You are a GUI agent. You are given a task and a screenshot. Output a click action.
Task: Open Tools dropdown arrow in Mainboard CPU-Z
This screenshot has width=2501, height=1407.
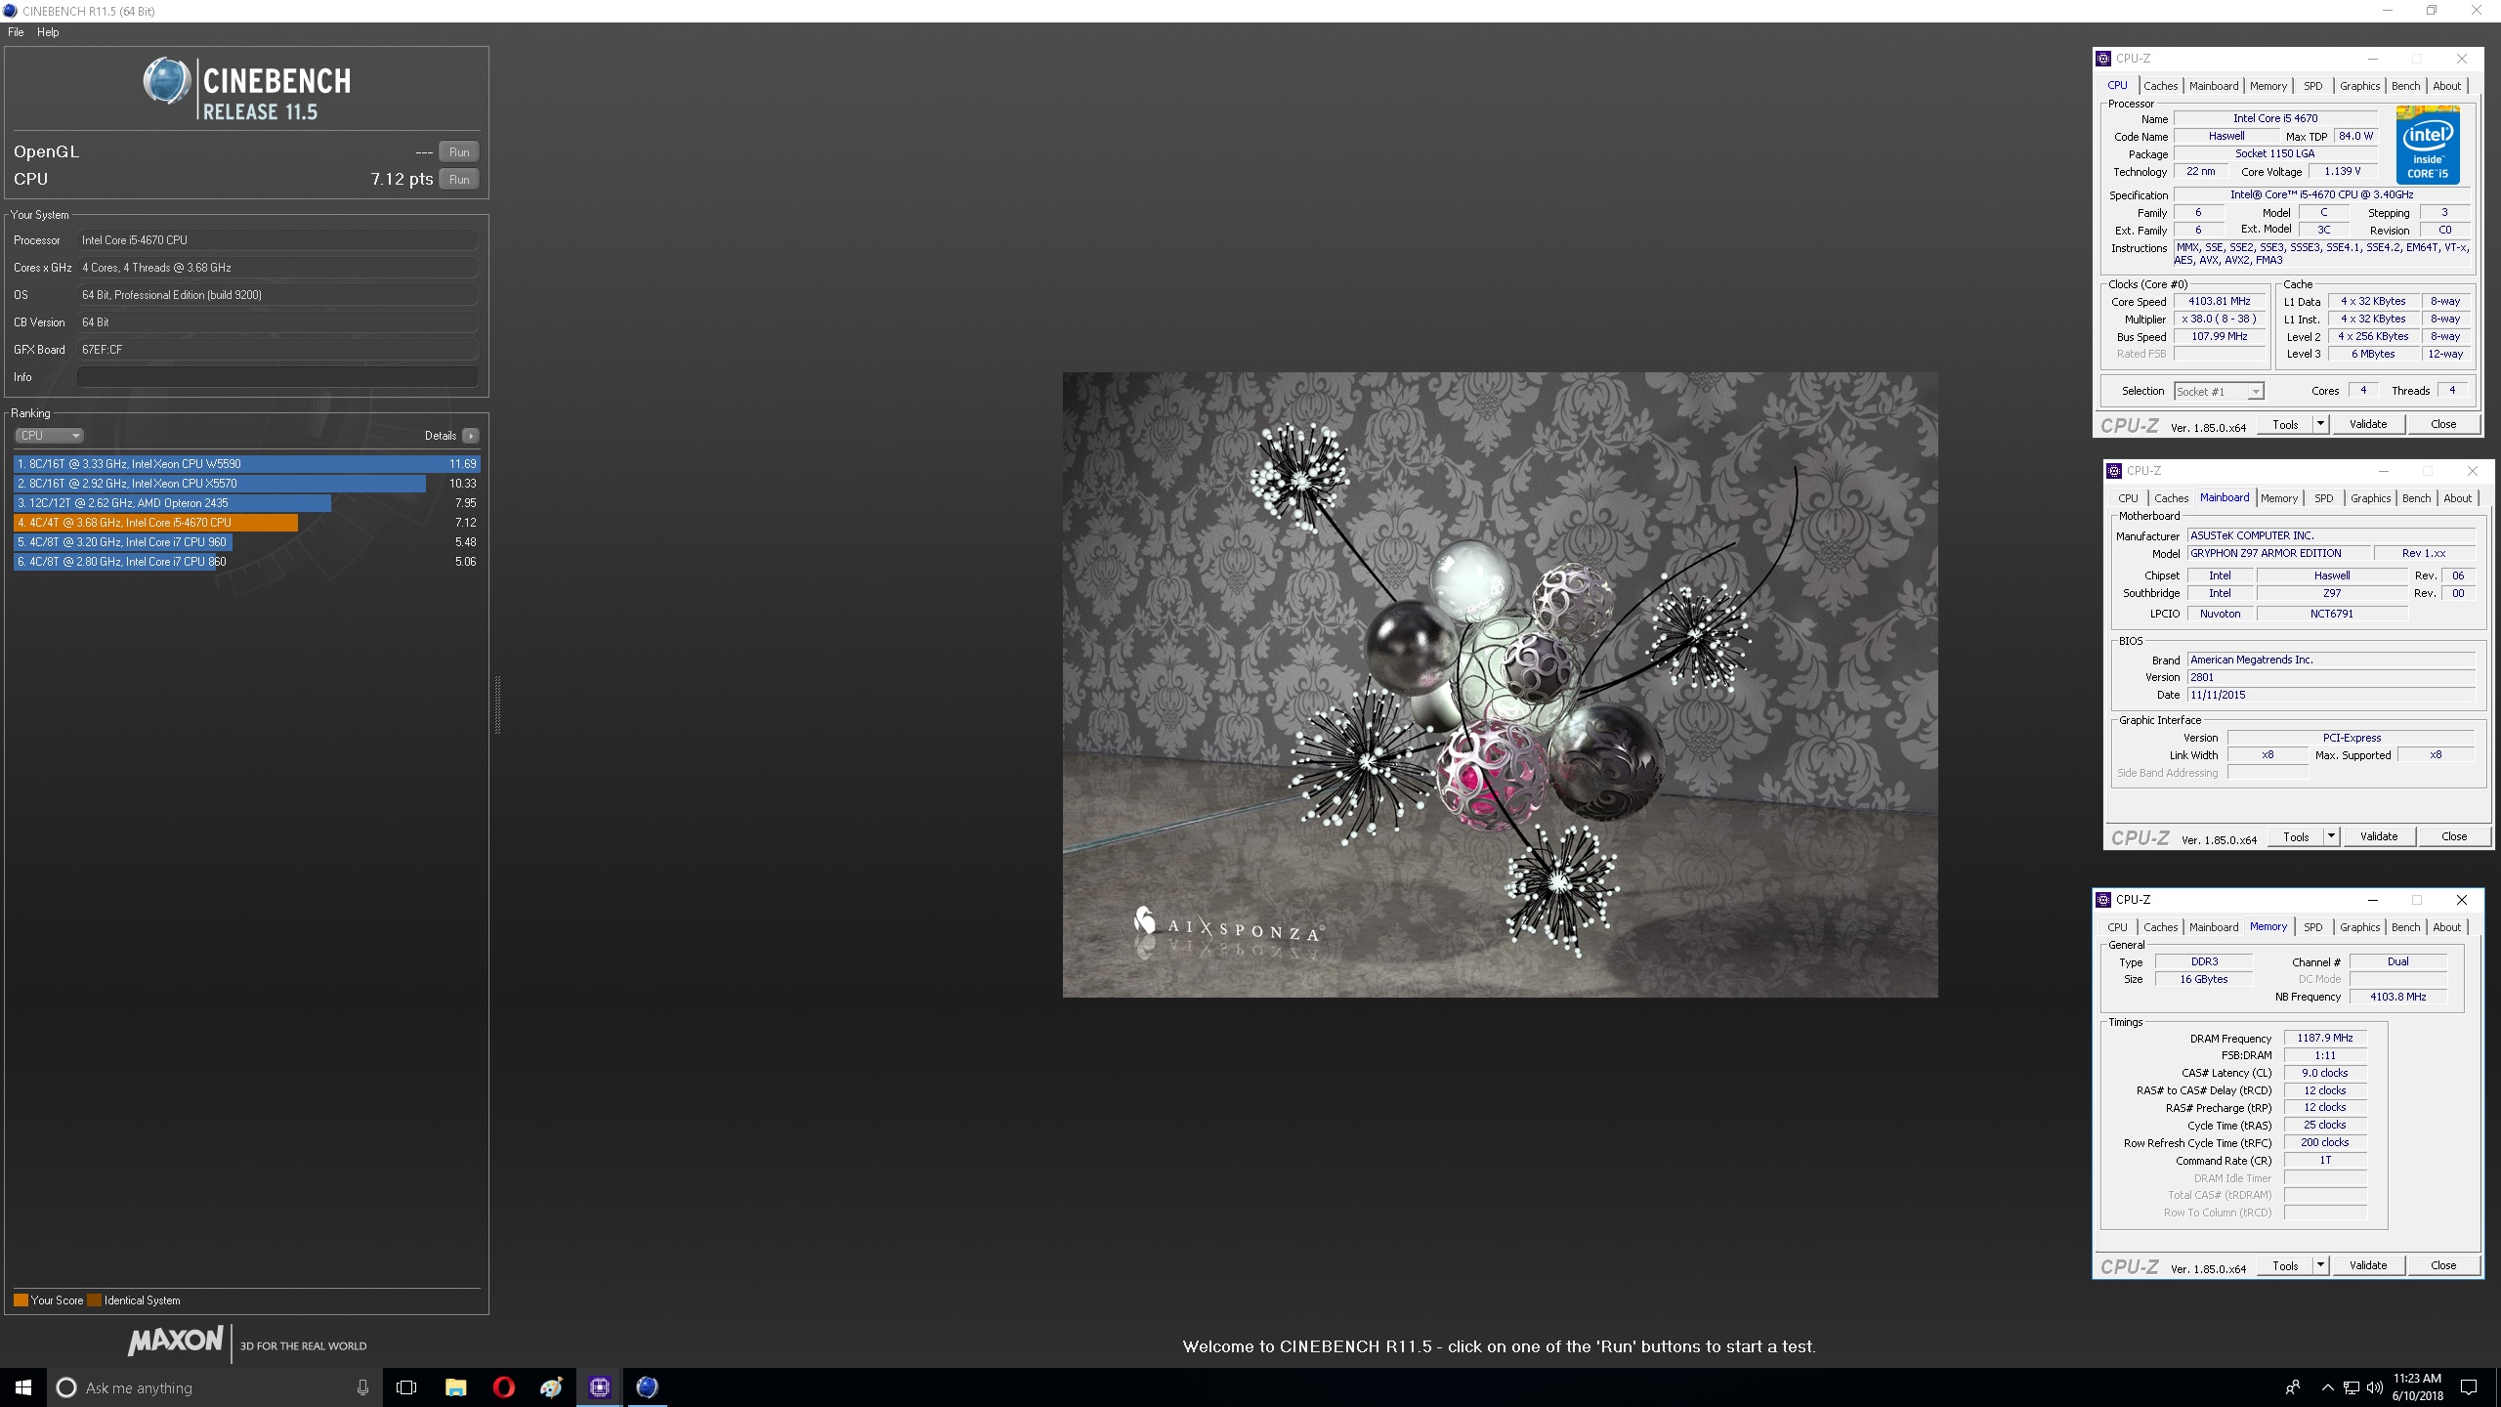(x=2332, y=836)
